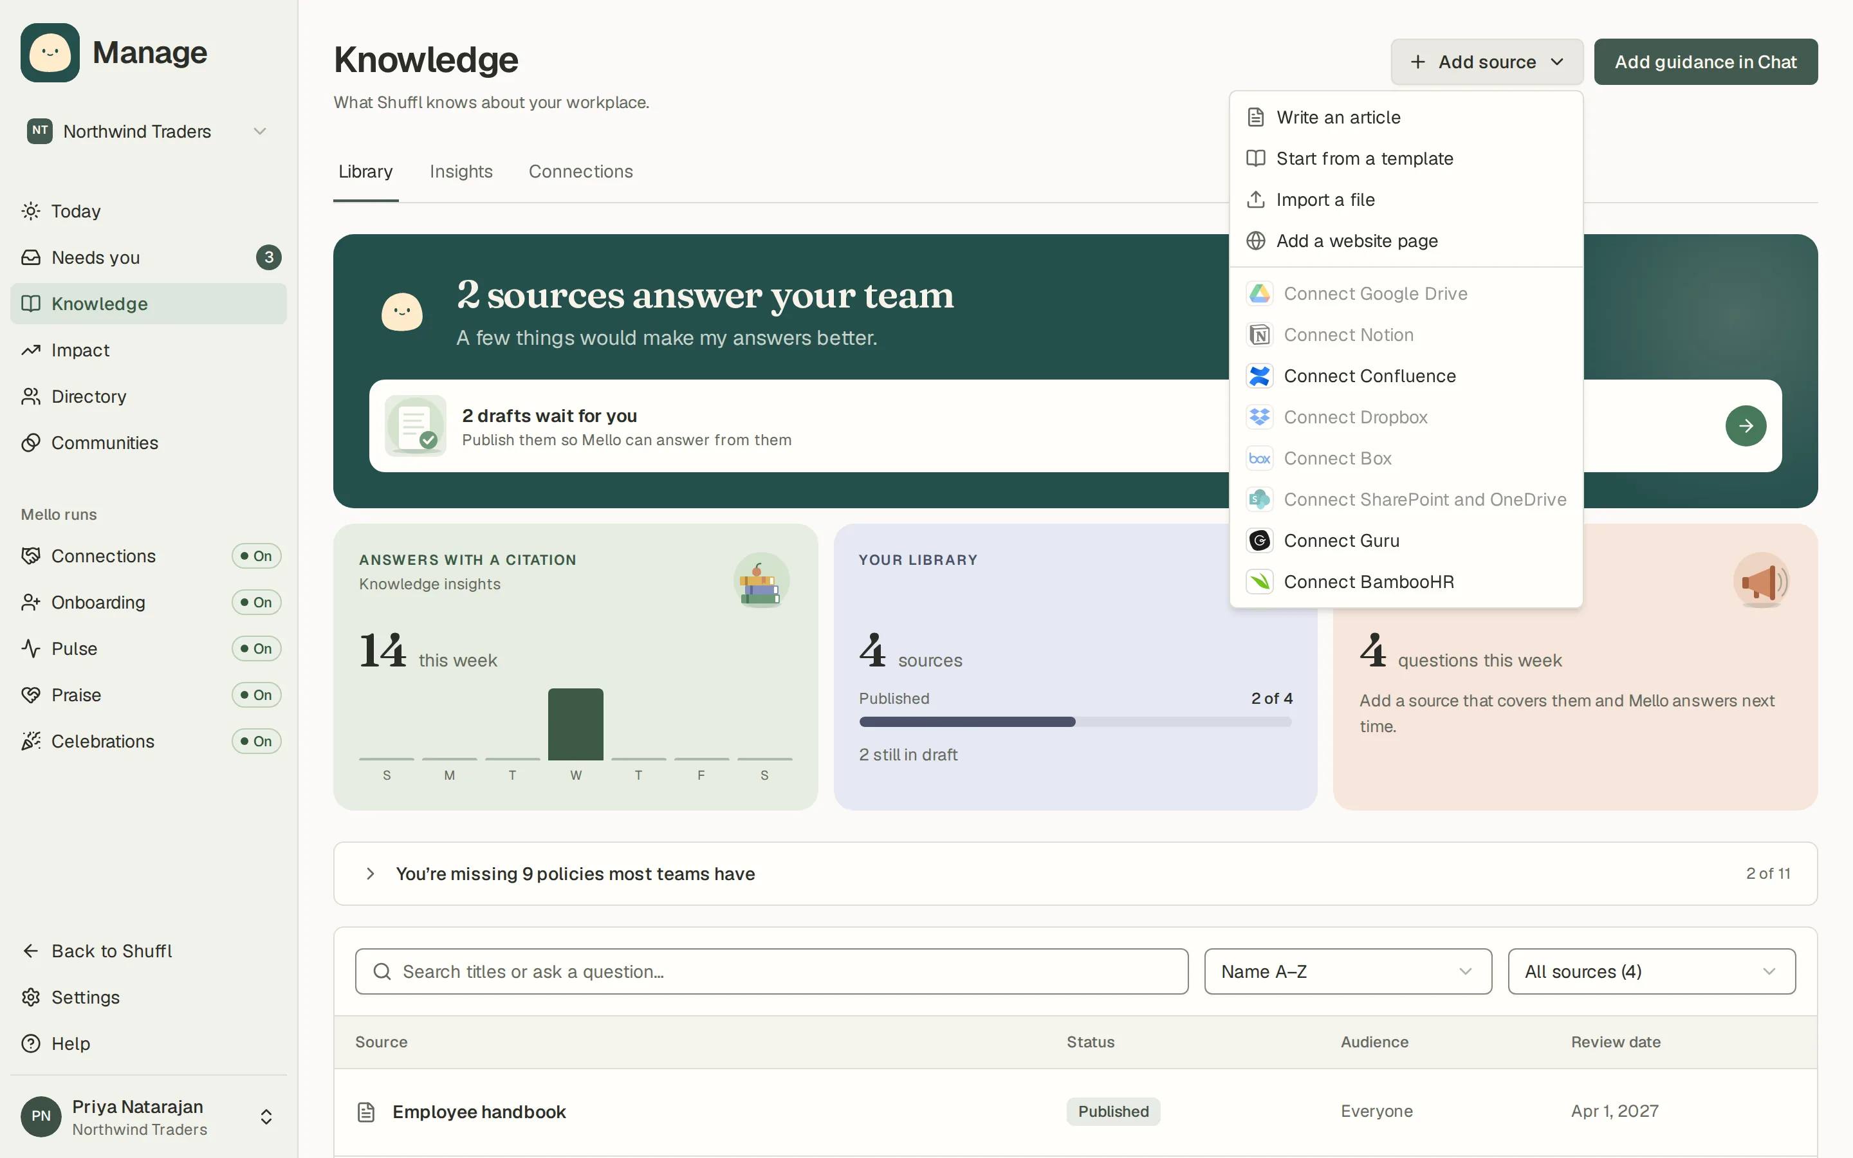Viewport: 1853px width, 1158px height.
Task: Click the Apr 1, 2027 review date
Action: 1615,1110
